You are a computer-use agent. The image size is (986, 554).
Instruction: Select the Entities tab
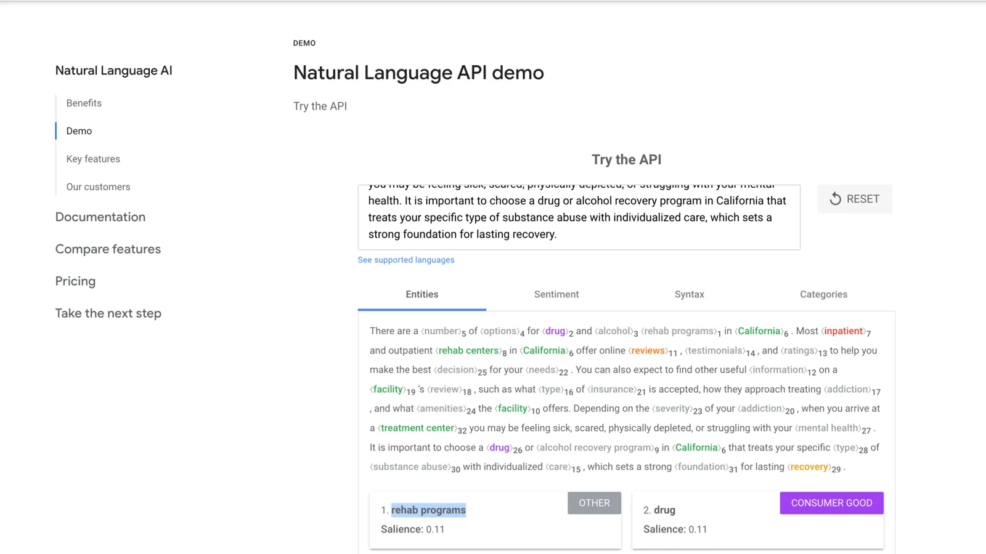point(422,294)
